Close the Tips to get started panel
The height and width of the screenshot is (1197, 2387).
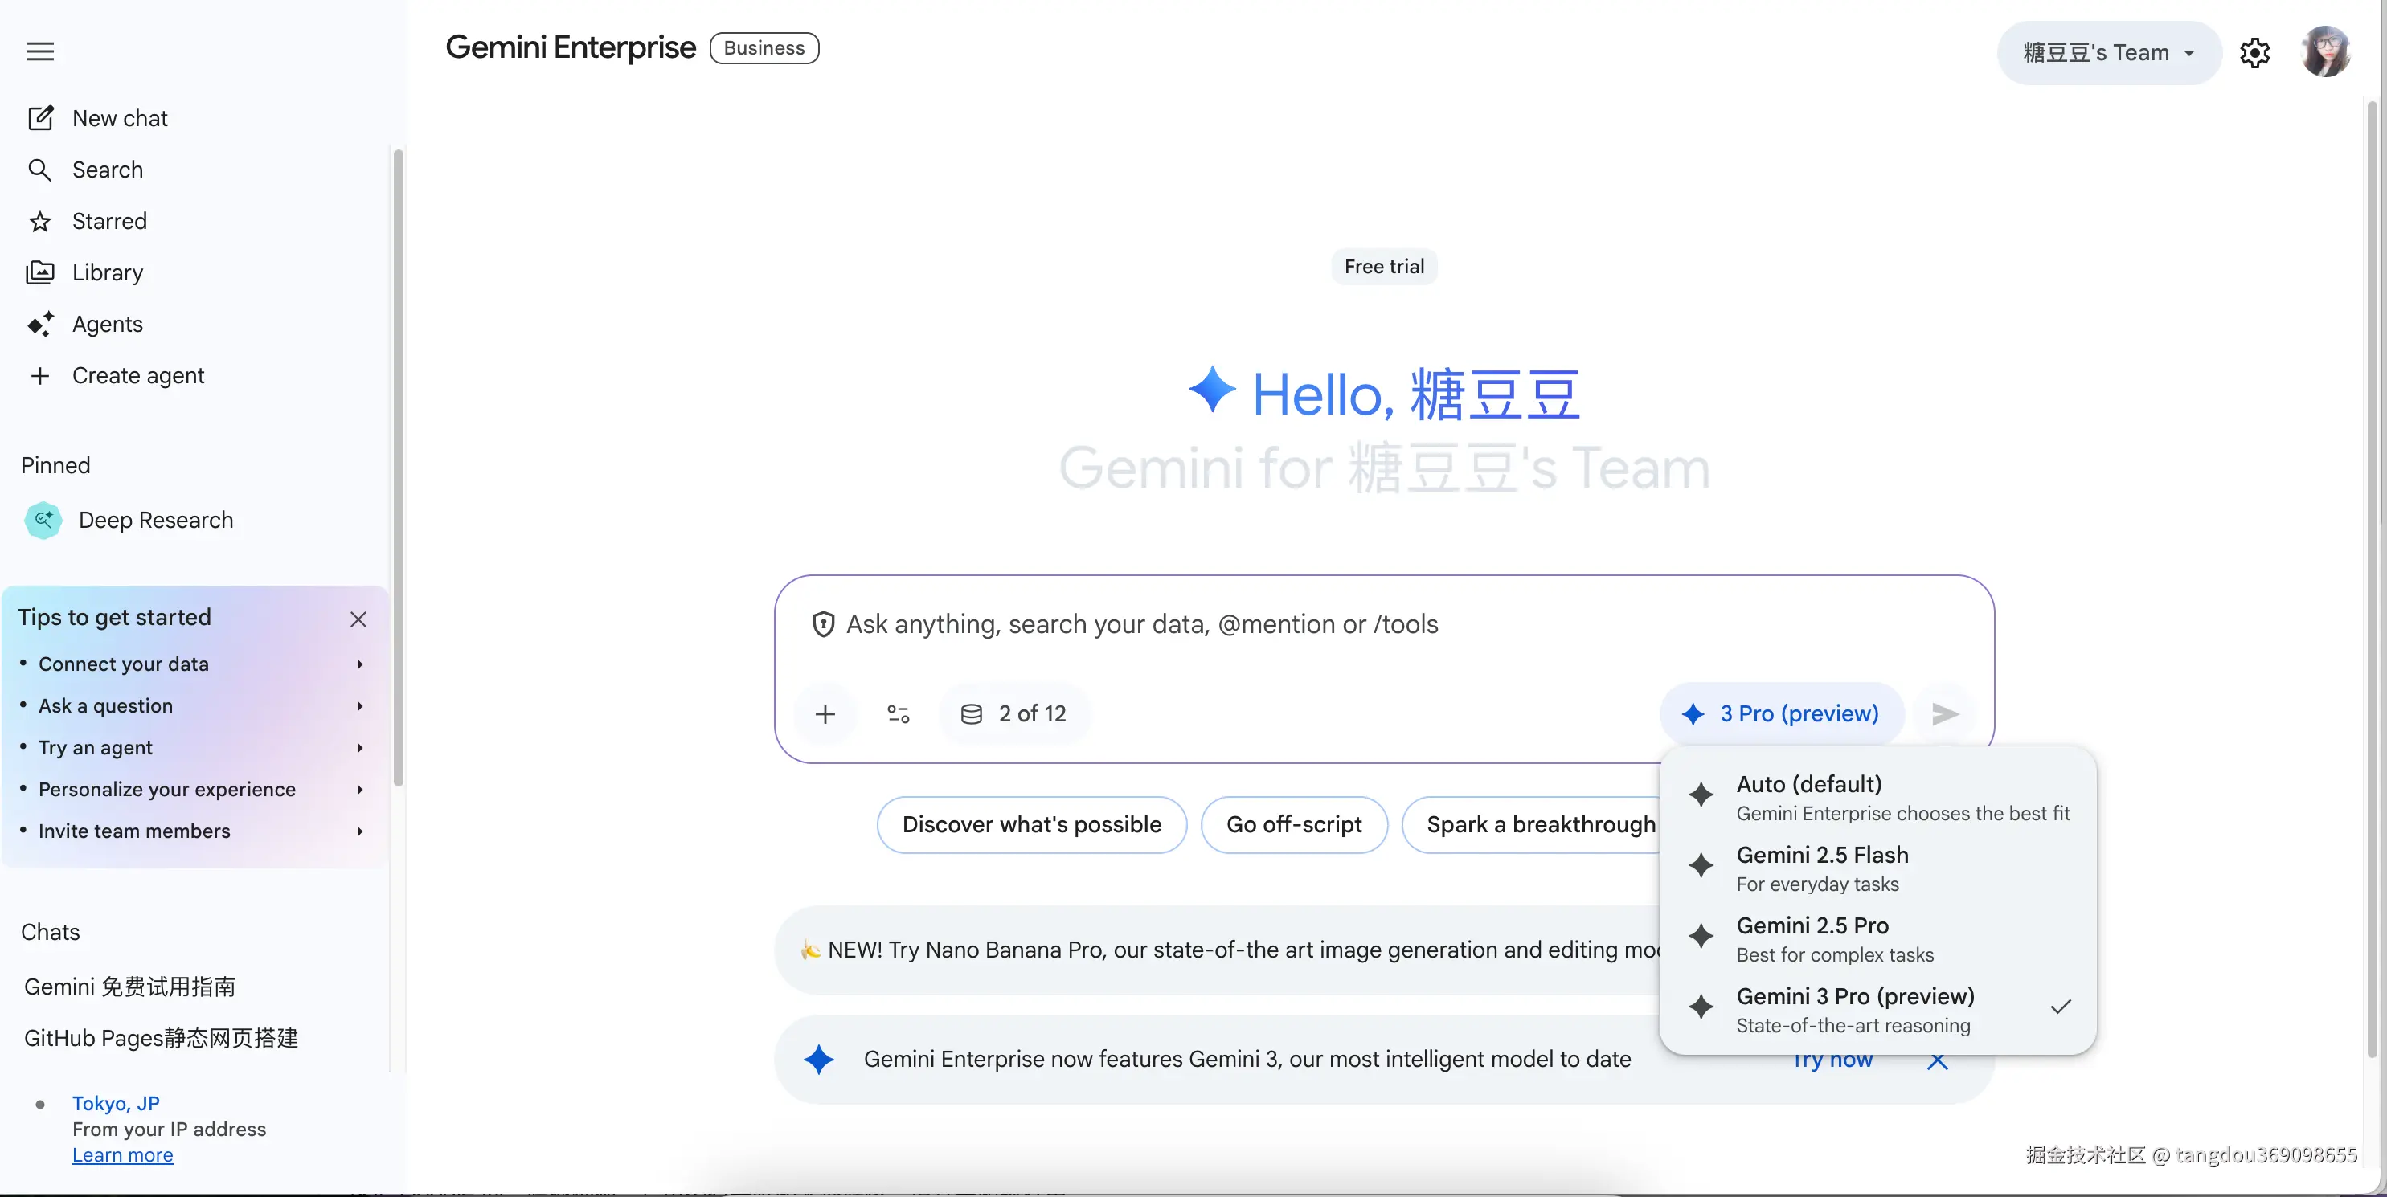pyautogui.click(x=358, y=619)
